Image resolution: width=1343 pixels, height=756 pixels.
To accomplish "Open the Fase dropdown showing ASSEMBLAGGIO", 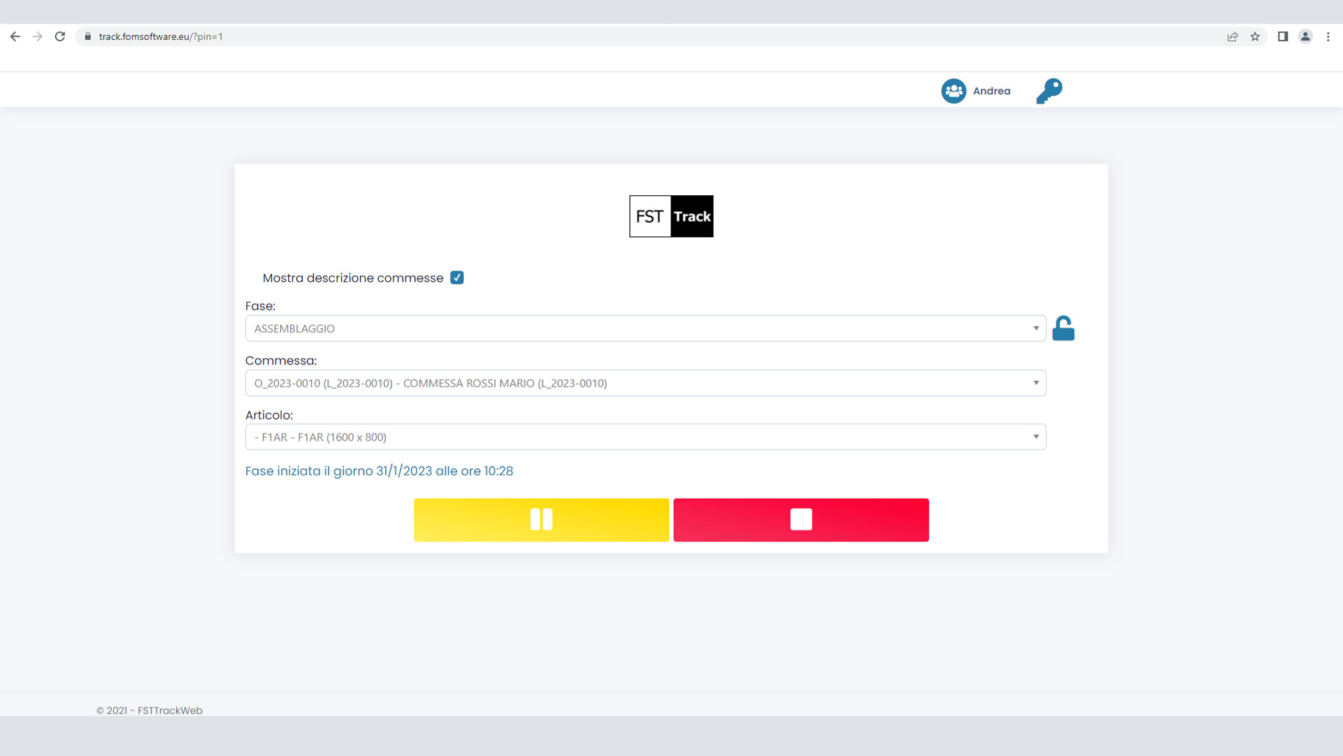I will (x=645, y=328).
